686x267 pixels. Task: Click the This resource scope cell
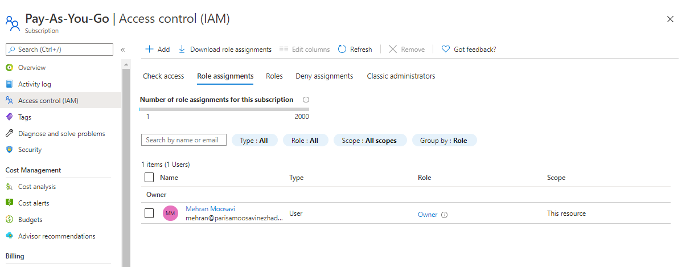pos(566,213)
